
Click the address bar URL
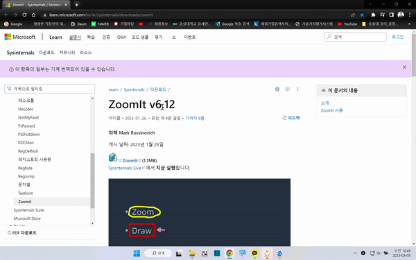[101, 15]
